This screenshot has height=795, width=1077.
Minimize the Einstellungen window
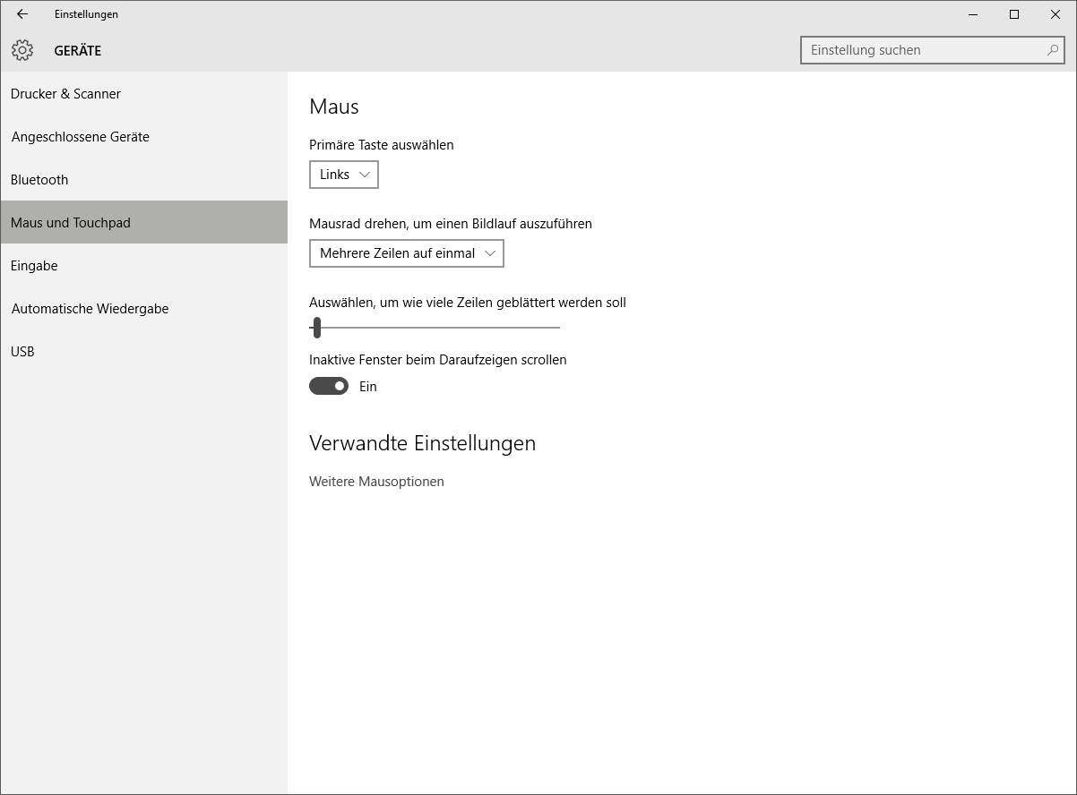click(x=973, y=14)
